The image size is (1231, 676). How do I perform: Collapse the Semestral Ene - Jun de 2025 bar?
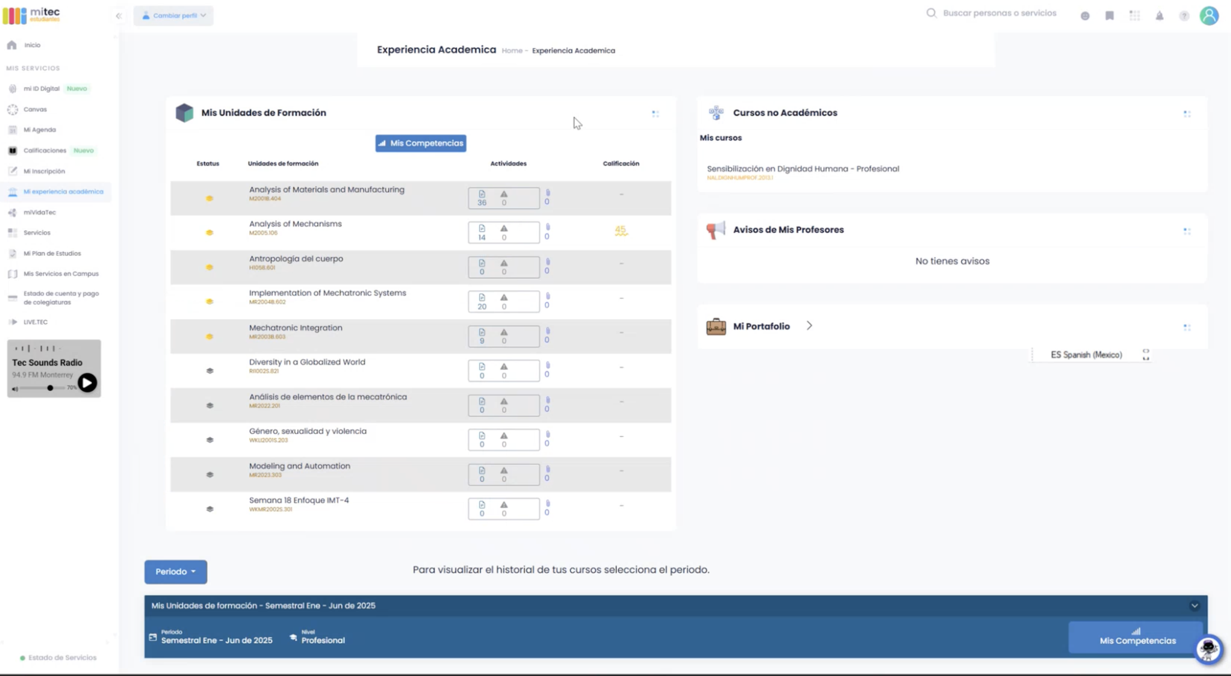tap(1195, 606)
